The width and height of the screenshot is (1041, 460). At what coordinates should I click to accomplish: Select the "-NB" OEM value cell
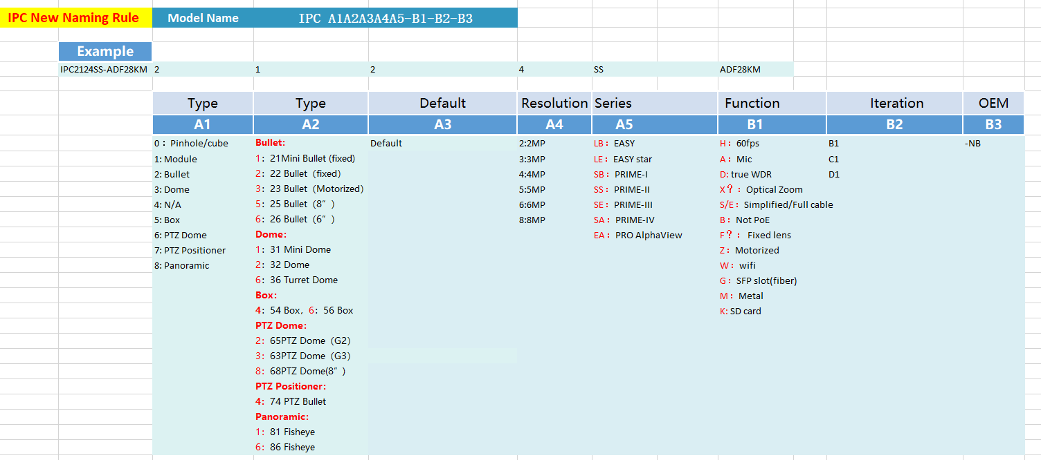pyautogui.click(x=972, y=144)
